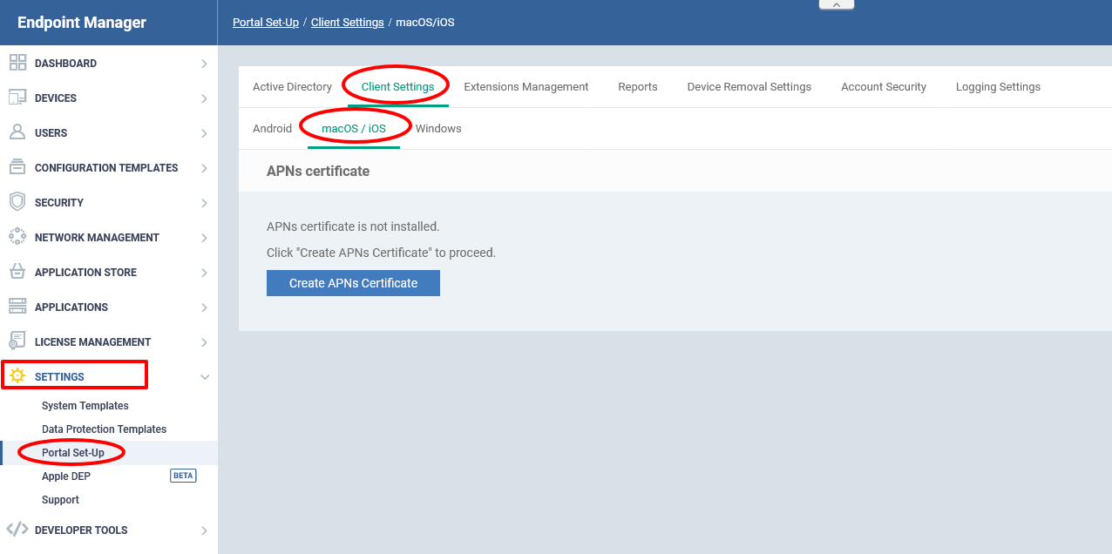Screen dimensions: 1112x554
Task: Open Data Protection Templates under Settings
Action: click(104, 429)
